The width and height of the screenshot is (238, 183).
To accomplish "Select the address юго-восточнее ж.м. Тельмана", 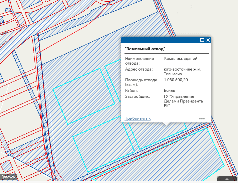I will 183,72.
